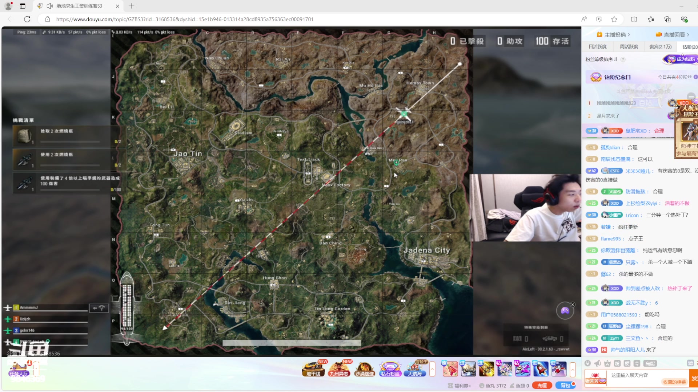Click the 高能 chat toolbar button

pos(650,363)
